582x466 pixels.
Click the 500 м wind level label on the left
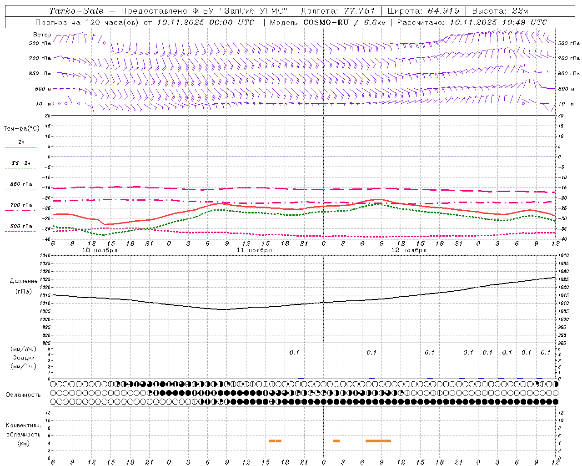pyautogui.click(x=43, y=89)
